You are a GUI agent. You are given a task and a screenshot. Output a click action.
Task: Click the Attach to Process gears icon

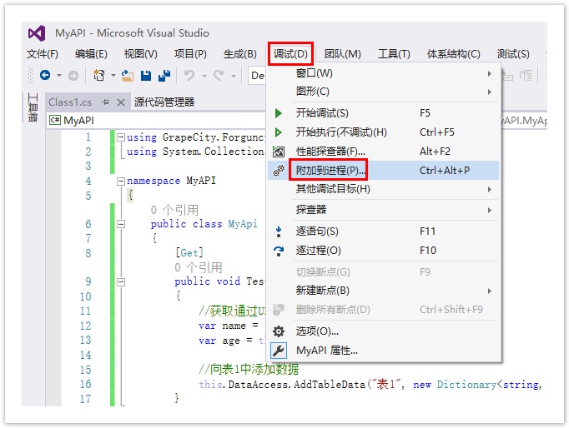pos(279,170)
